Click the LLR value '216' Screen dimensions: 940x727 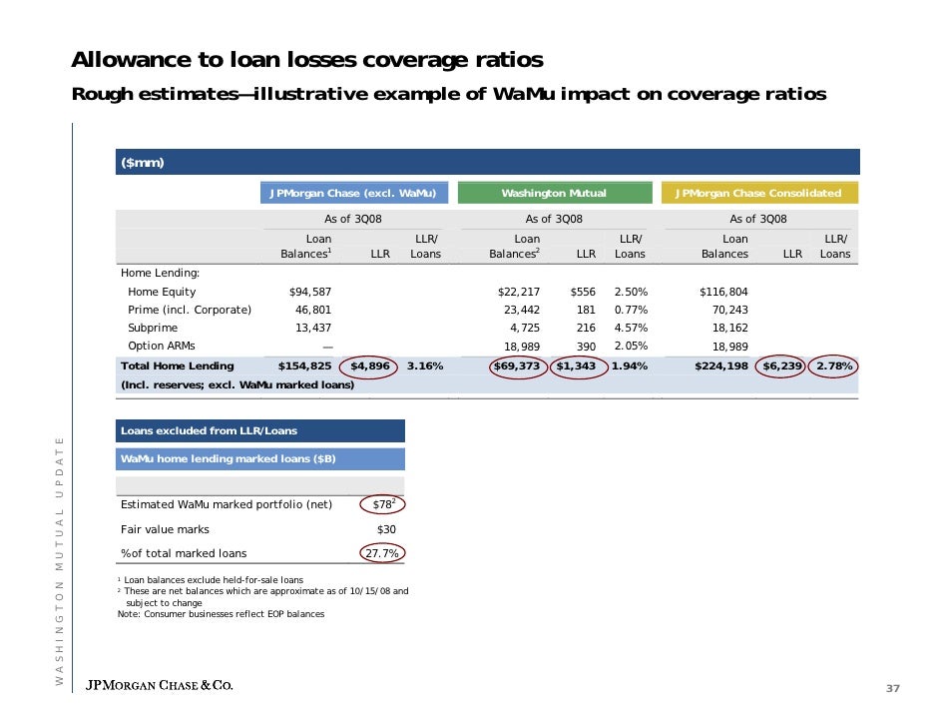[x=586, y=328]
